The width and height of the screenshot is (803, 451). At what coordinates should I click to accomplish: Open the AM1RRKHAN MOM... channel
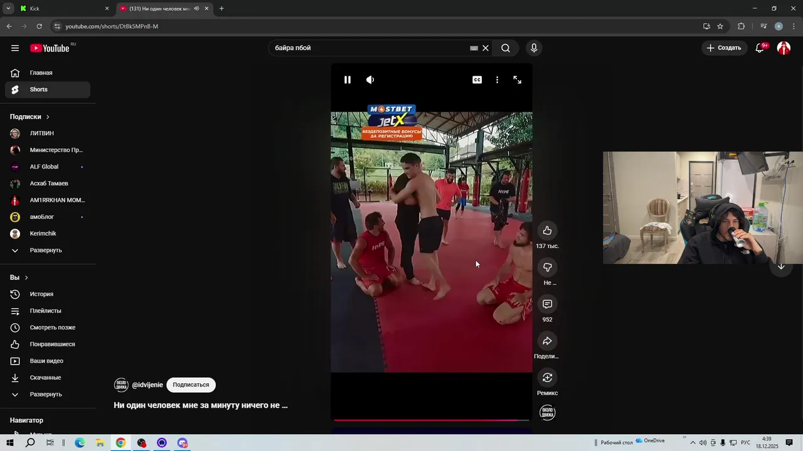coord(48,200)
